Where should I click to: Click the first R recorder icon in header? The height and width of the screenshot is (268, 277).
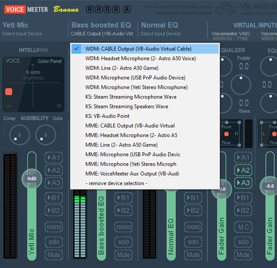click(90, 9)
